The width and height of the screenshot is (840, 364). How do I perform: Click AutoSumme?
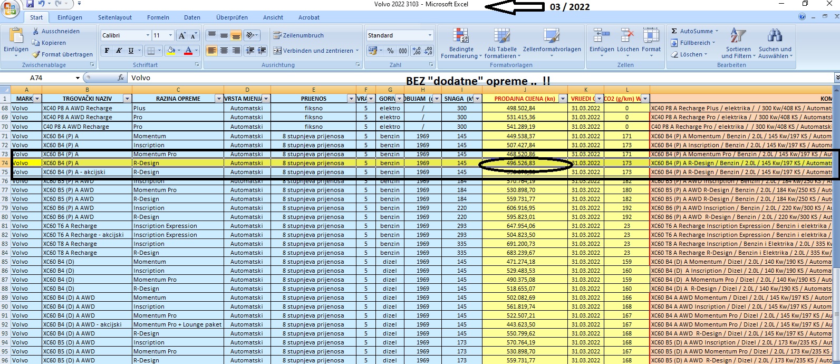click(694, 31)
